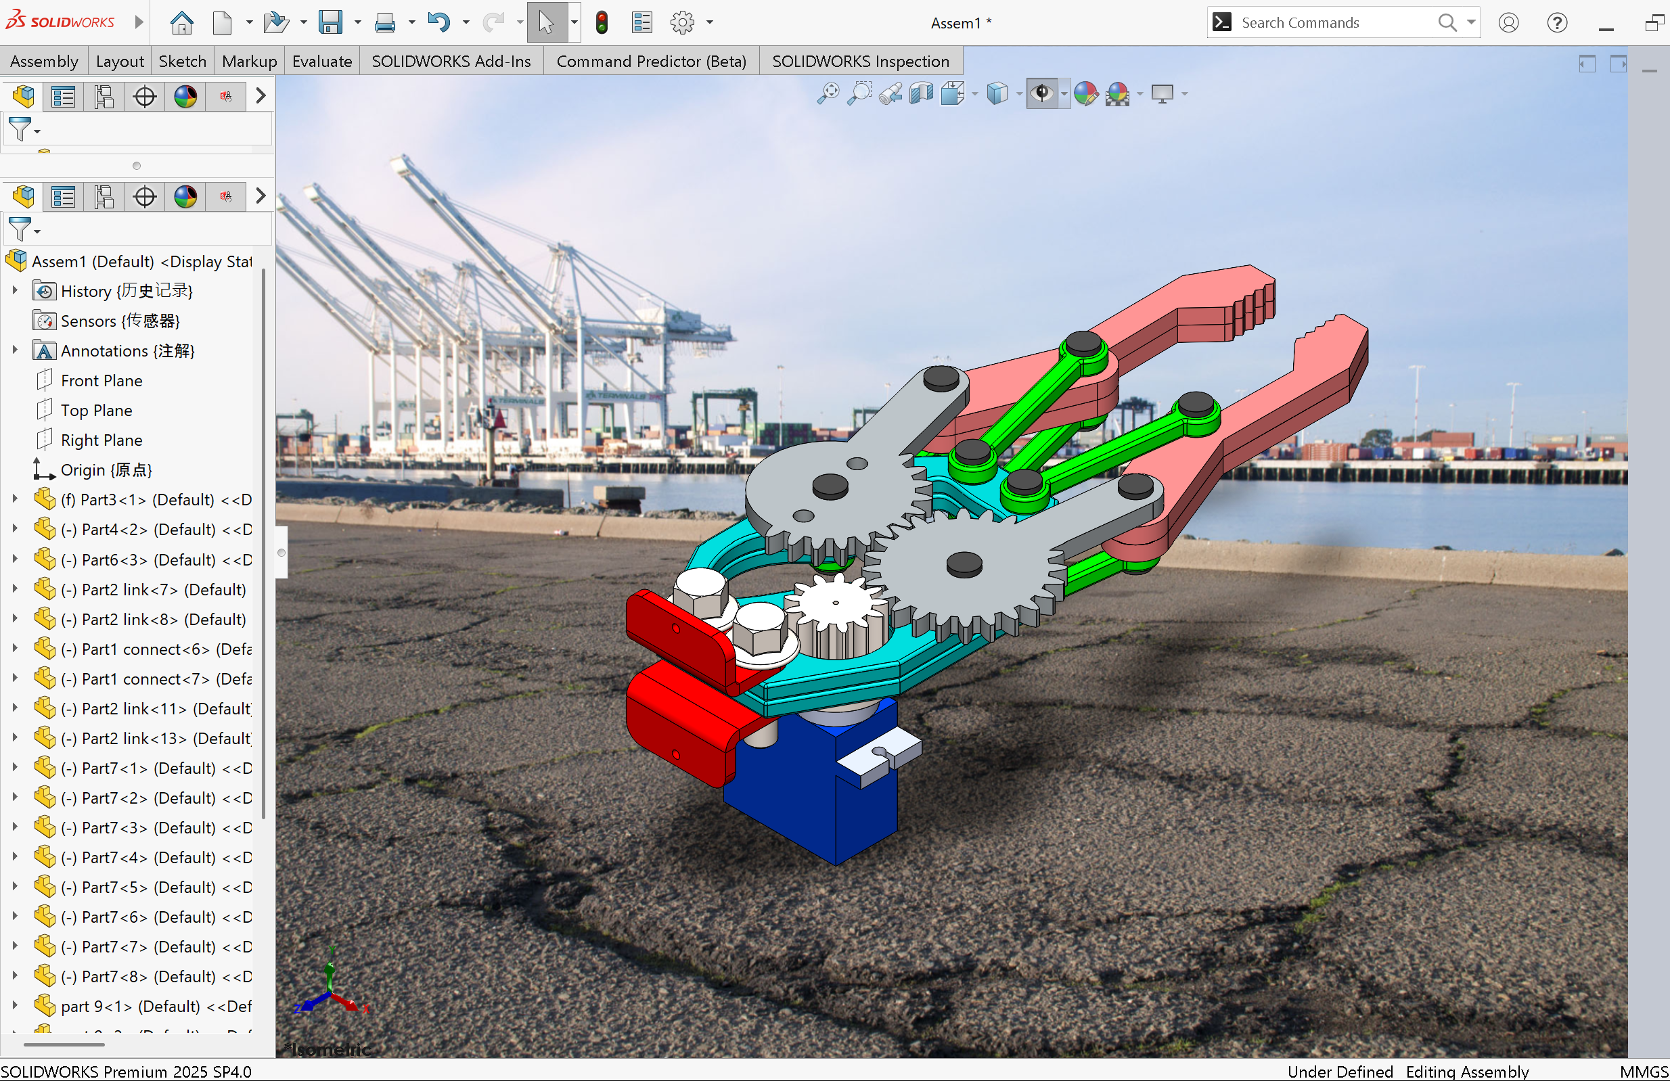Expand the Part6<3> component node
The image size is (1670, 1081).
tap(15, 558)
